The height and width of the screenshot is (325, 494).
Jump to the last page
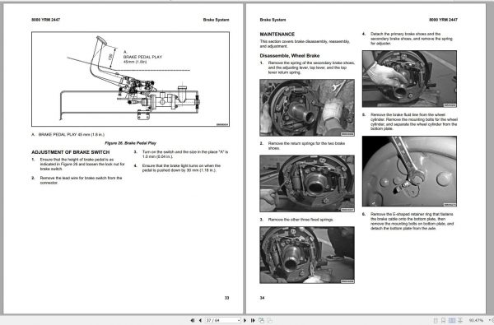click(x=253, y=320)
